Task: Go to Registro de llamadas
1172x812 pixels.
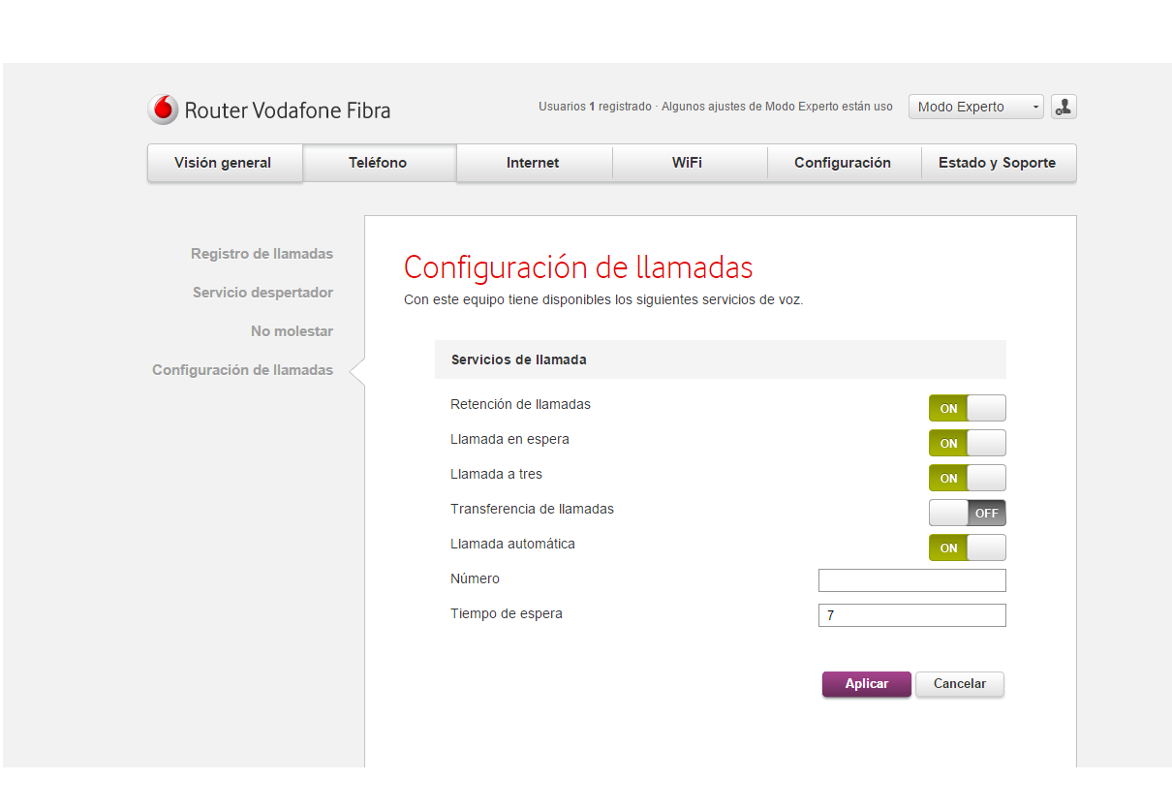Action: pos(262,253)
